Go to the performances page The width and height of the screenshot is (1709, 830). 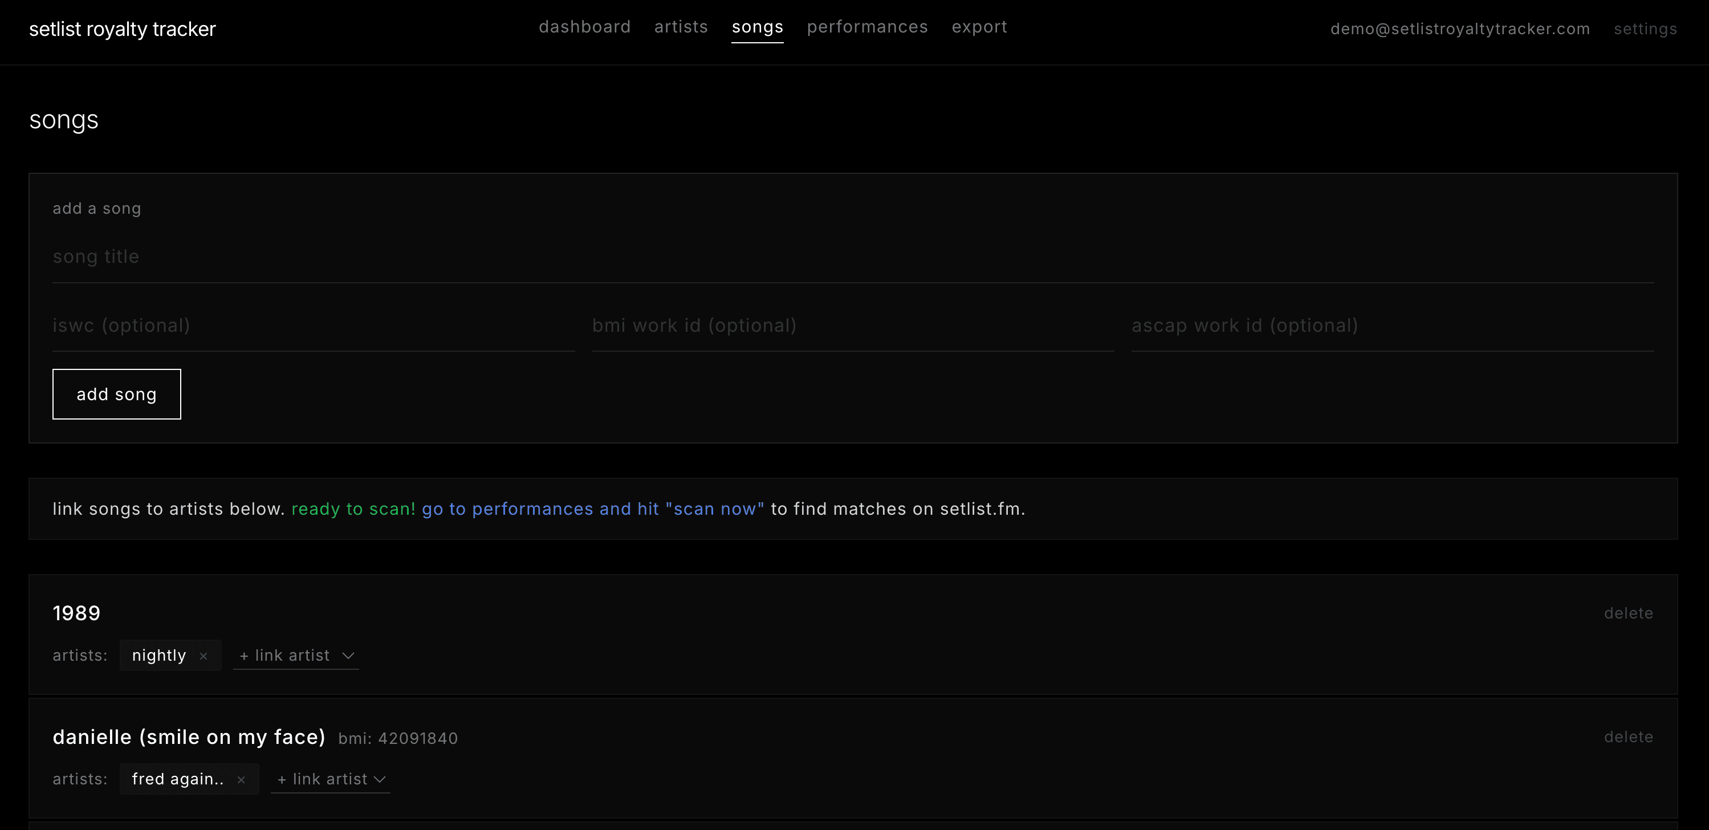(867, 27)
